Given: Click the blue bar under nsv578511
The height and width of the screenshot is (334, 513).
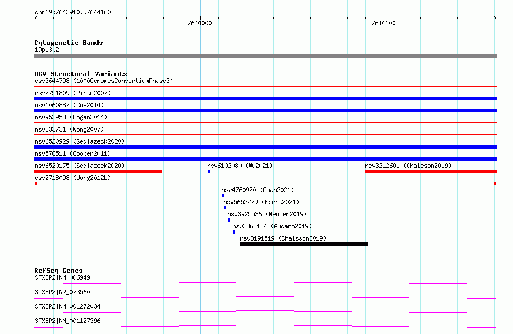Looking at the screenshot, I should click(265, 159).
